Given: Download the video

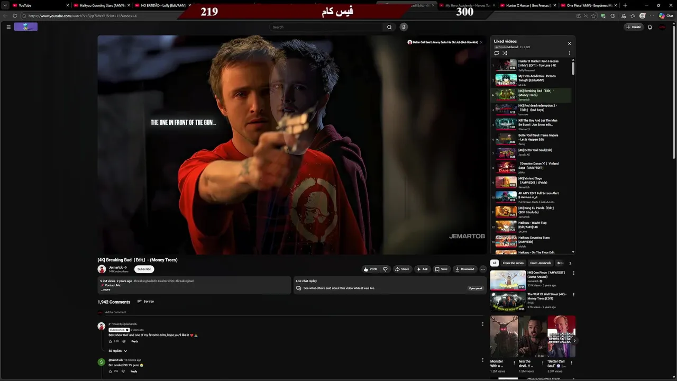Looking at the screenshot, I should click(x=465, y=269).
